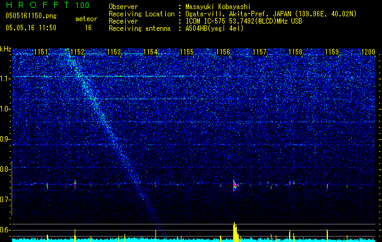Screen dimensions: 382x242
Task: Click the kHz axis unit label
Action: (5, 49)
